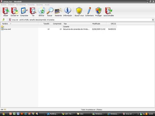Click the system tray expand arrow

pos(138,114)
